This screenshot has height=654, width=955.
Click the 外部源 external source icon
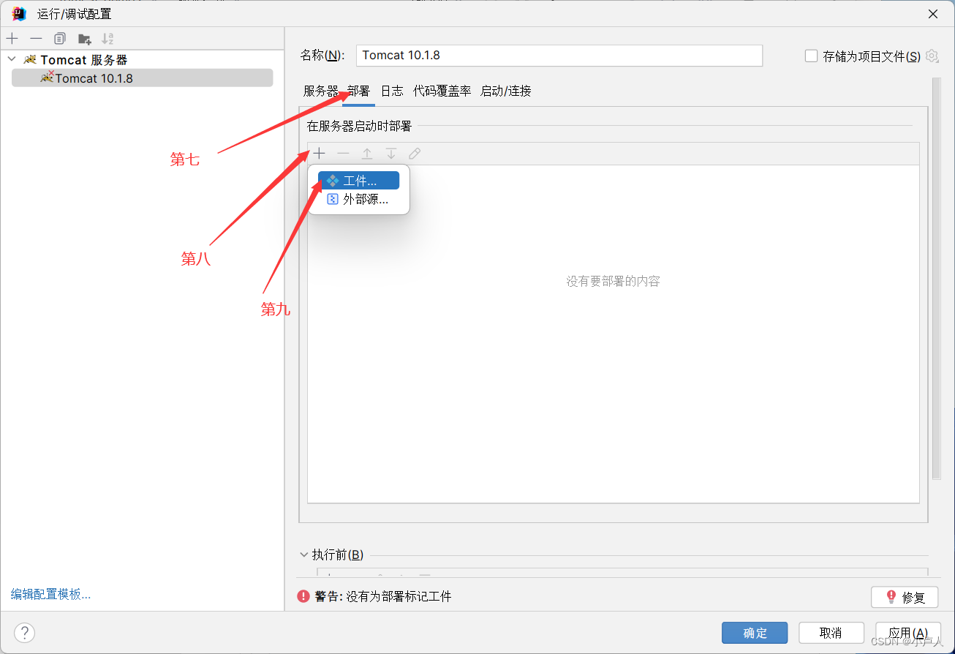[x=333, y=199]
